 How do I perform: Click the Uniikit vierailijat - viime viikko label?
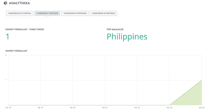pyautogui.click(x=25, y=29)
